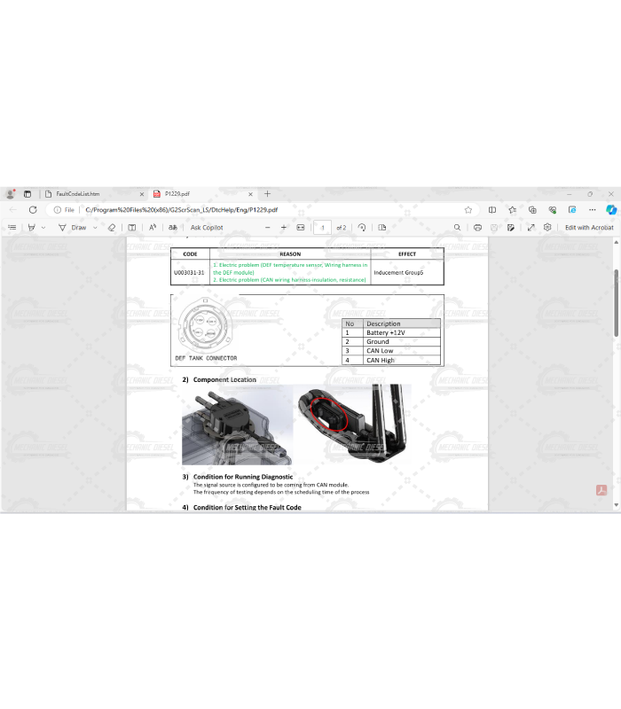Select the Erase tool

(111, 228)
